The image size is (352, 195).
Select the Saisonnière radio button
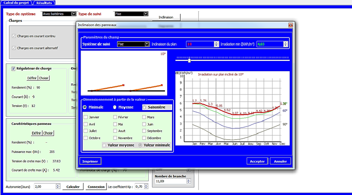click(144, 107)
